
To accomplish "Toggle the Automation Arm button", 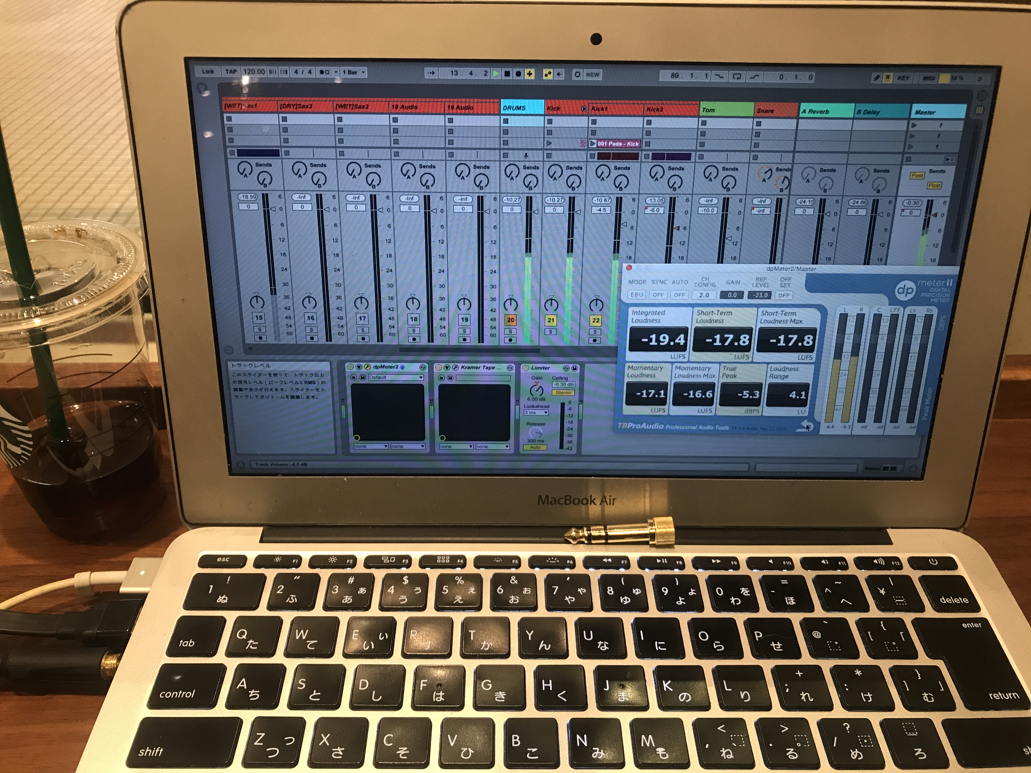I will [548, 74].
